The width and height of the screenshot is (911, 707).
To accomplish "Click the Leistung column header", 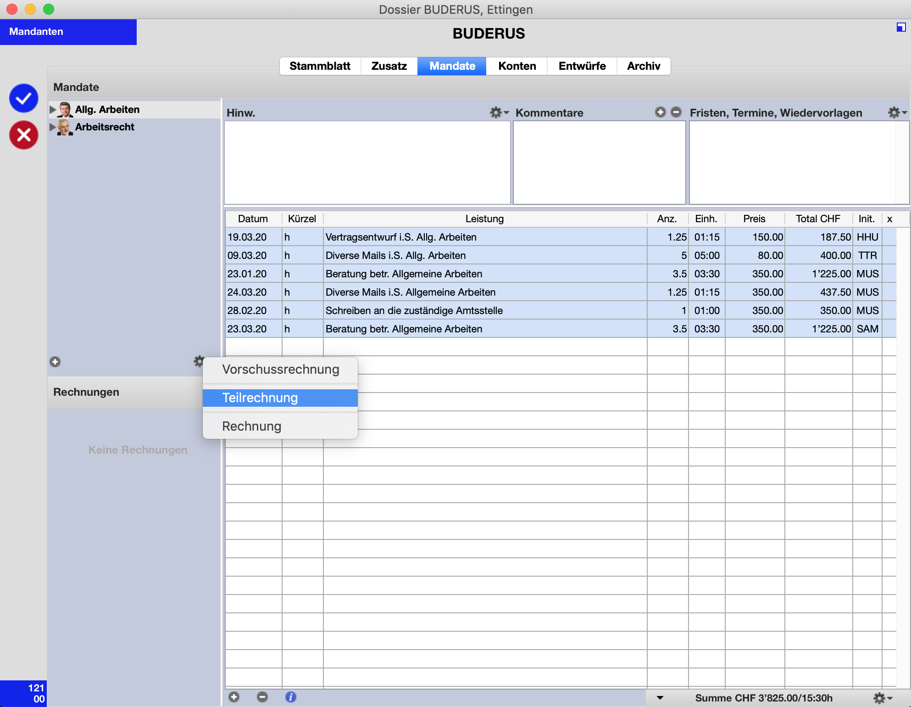I will pyautogui.click(x=485, y=219).
